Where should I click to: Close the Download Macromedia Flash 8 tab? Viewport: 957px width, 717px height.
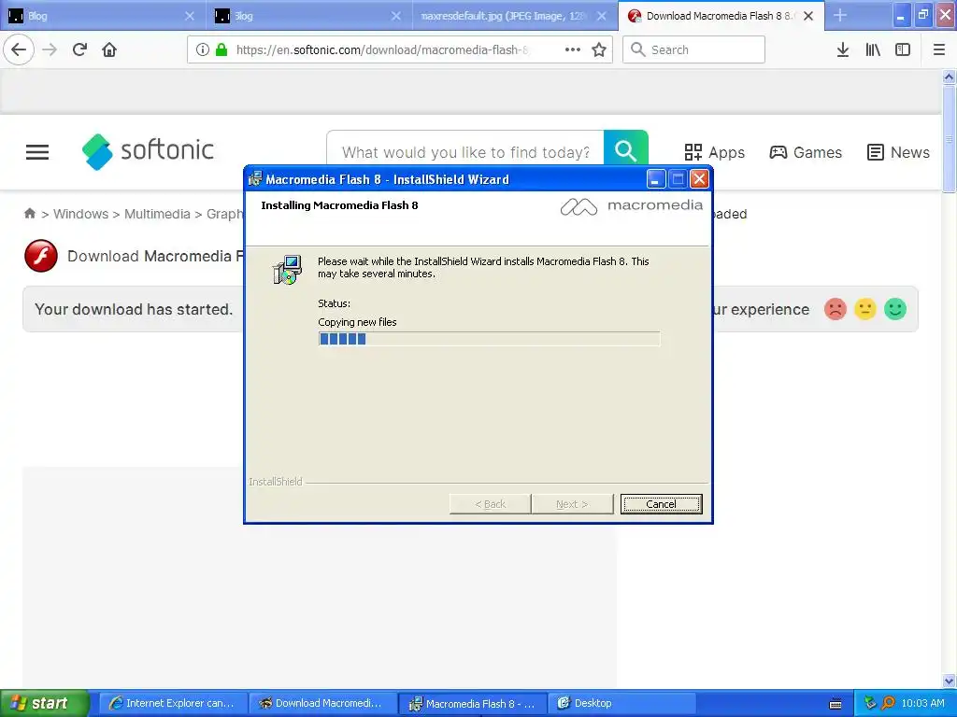pyautogui.click(x=808, y=16)
